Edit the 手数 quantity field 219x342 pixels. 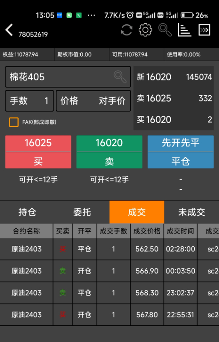click(29, 101)
